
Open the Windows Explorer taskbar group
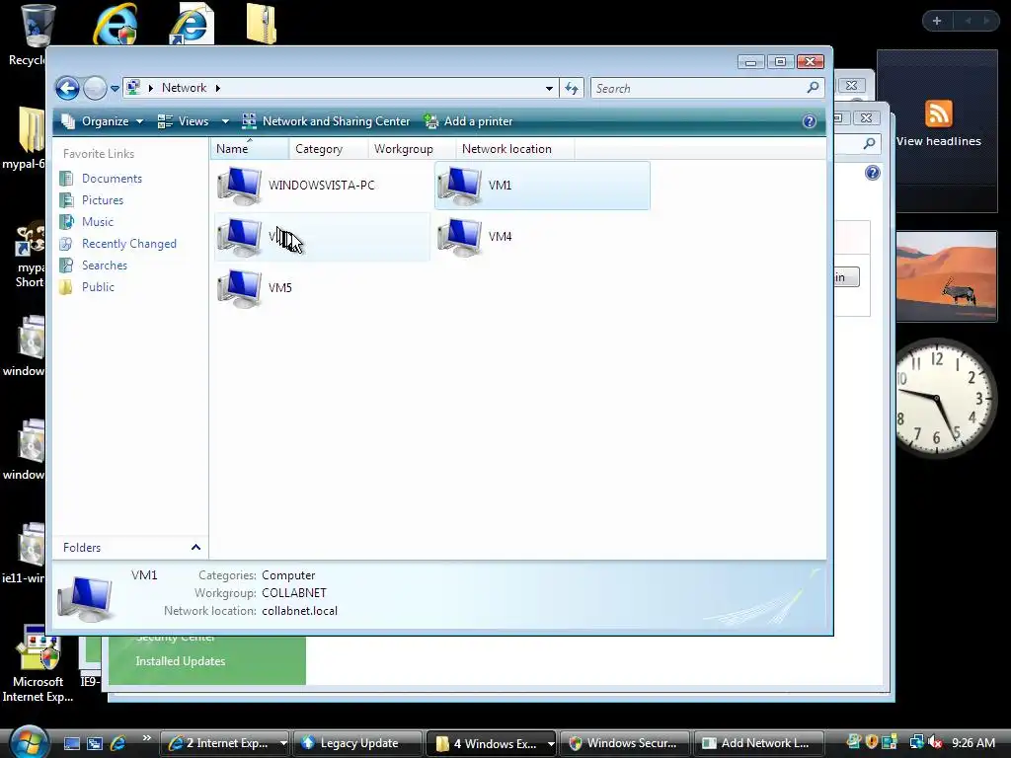[490, 743]
